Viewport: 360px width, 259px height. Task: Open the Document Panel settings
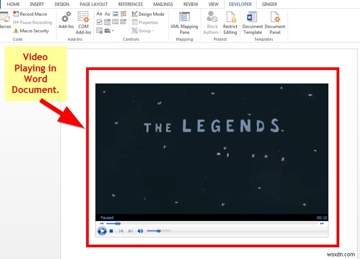coord(275,23)
